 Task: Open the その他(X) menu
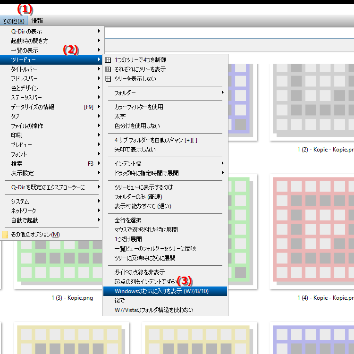click(14, 21)
